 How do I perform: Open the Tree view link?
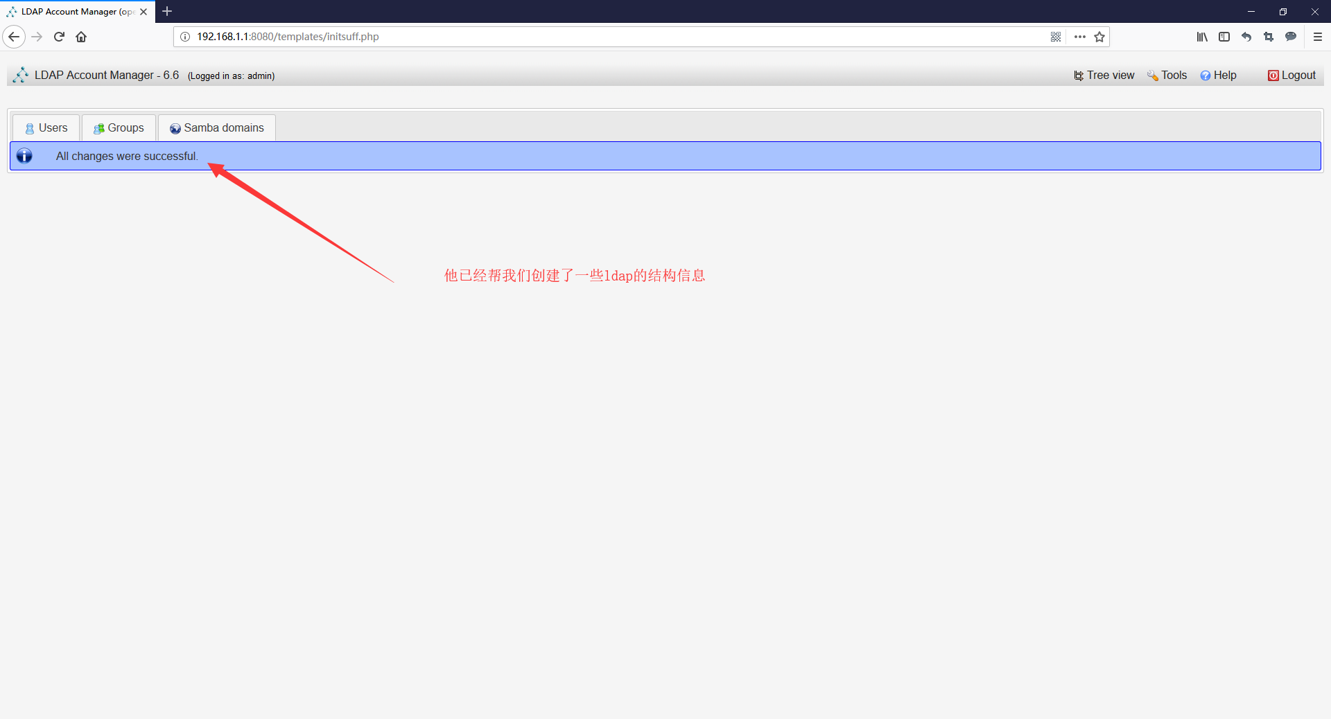(x=1104, y=75)
